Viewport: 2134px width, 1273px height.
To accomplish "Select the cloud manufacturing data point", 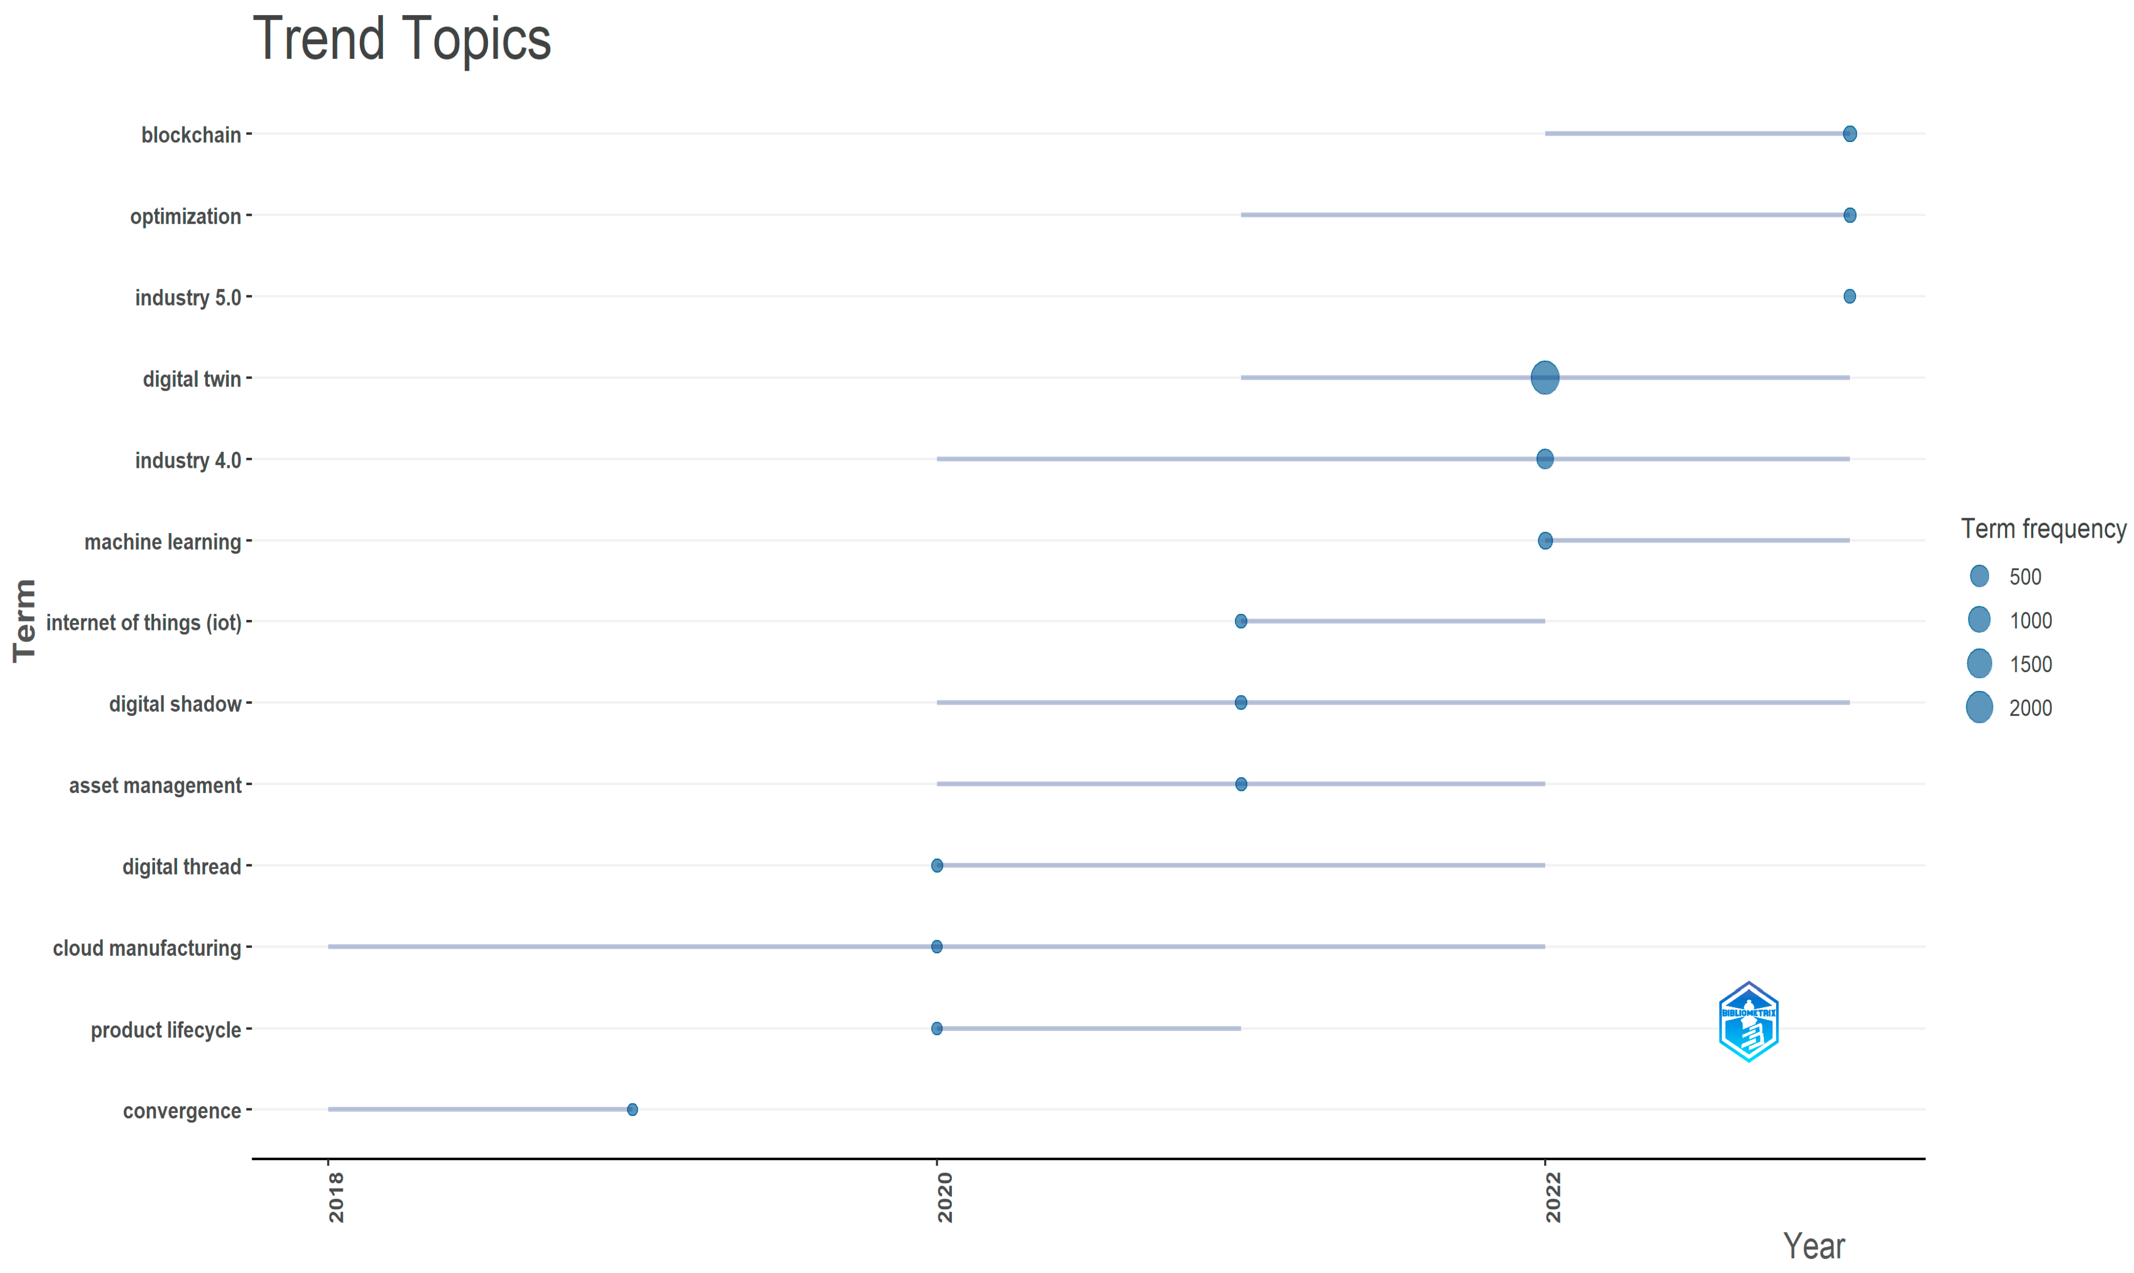I will [937, 946].
